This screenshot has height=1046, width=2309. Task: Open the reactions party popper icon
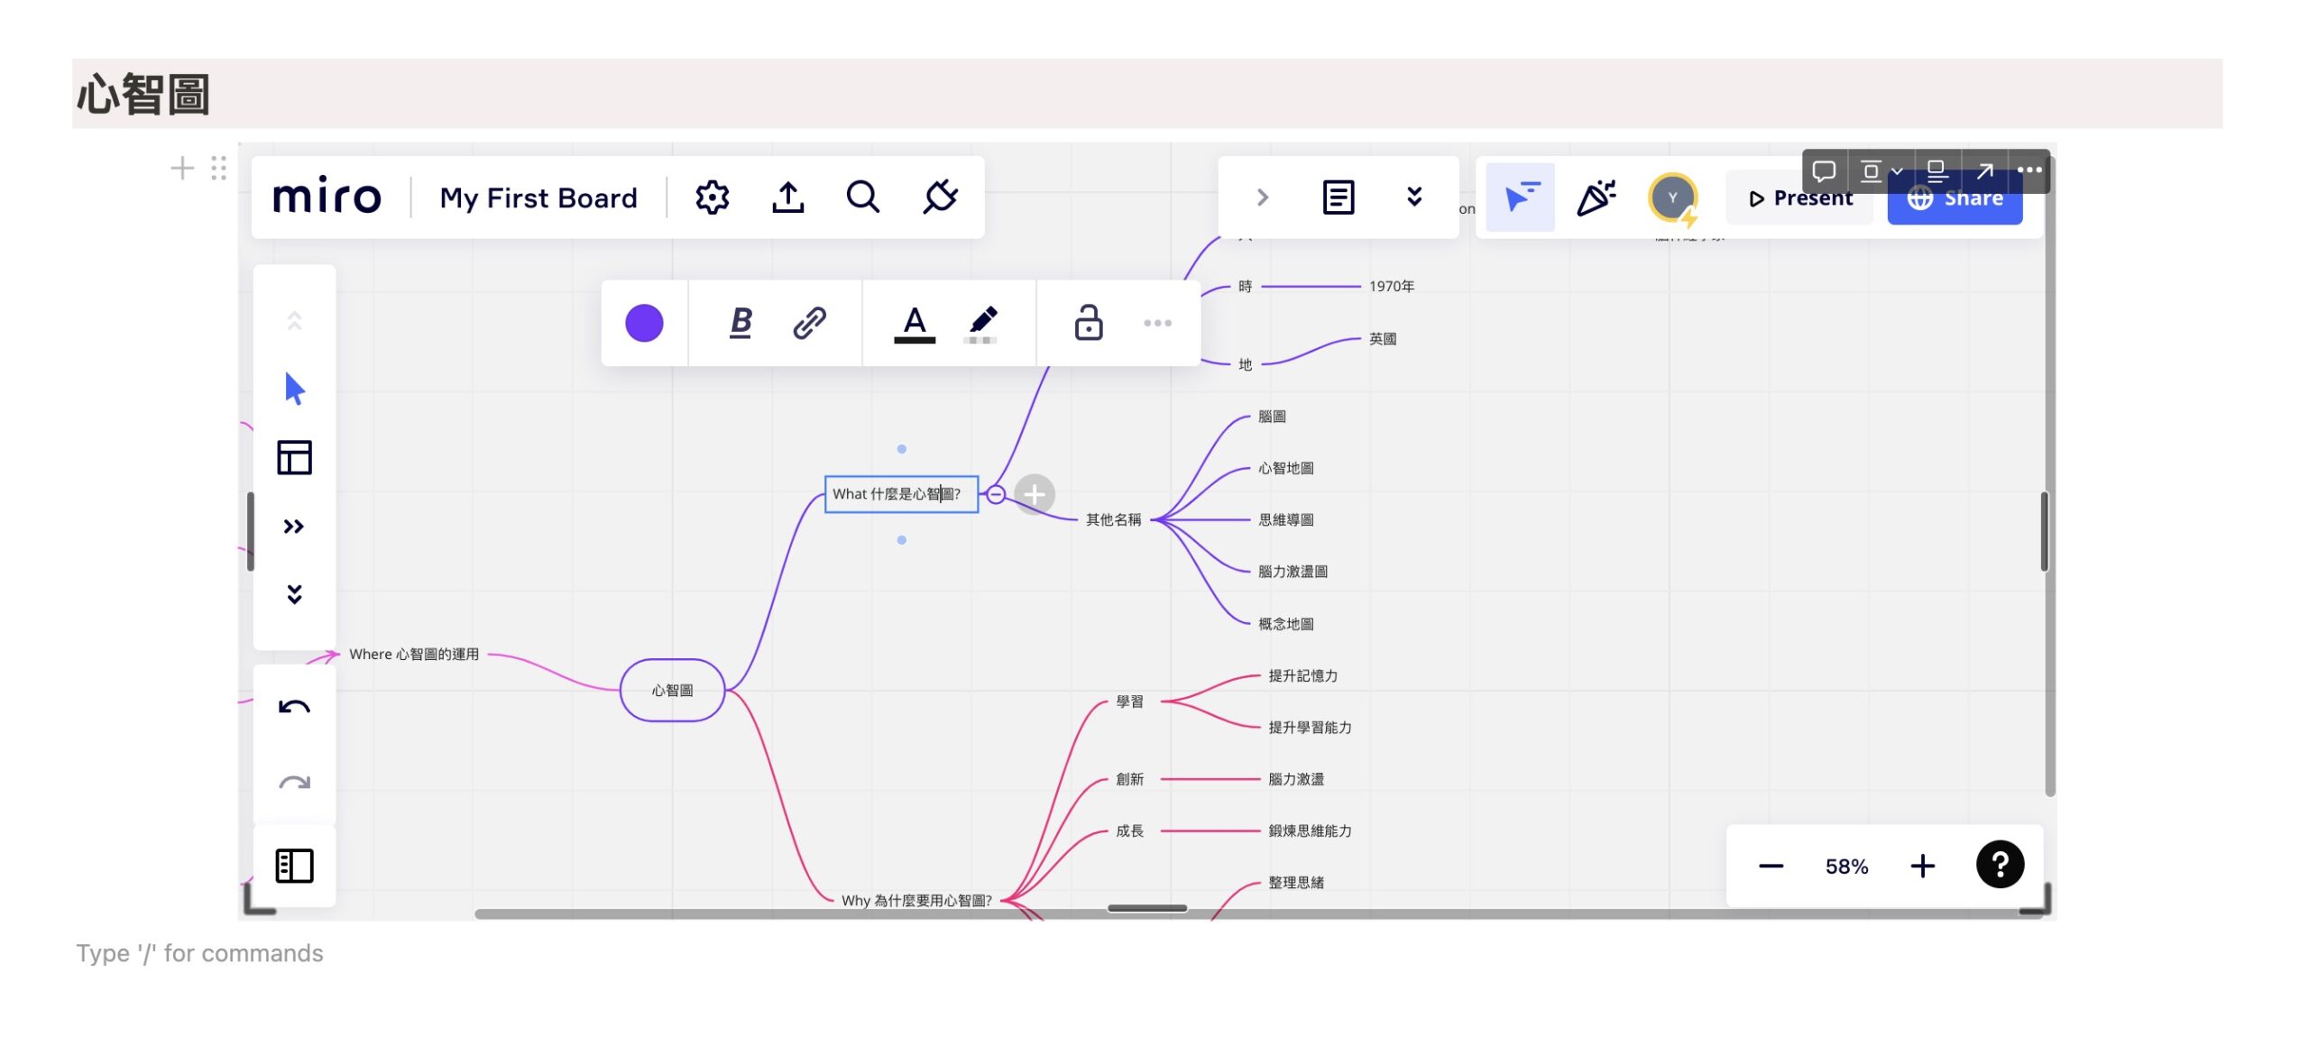pyautogui.click(x=1596, y=197)
